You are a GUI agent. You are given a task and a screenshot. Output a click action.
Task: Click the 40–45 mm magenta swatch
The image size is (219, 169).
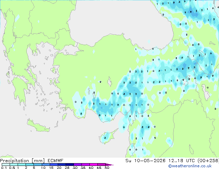click(x=94, y=165)
